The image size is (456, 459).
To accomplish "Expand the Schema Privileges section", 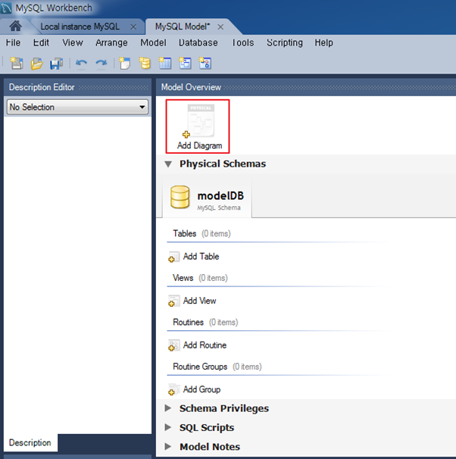I will (x=168, y=408).
